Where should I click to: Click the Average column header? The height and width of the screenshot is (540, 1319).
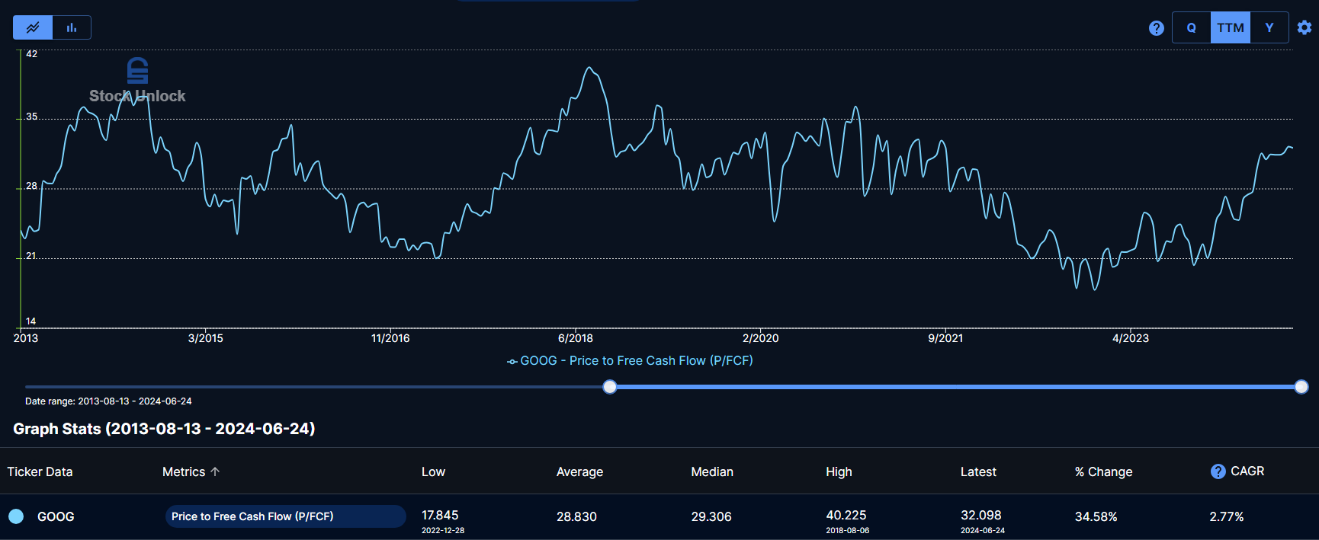[x=579, y=471]
